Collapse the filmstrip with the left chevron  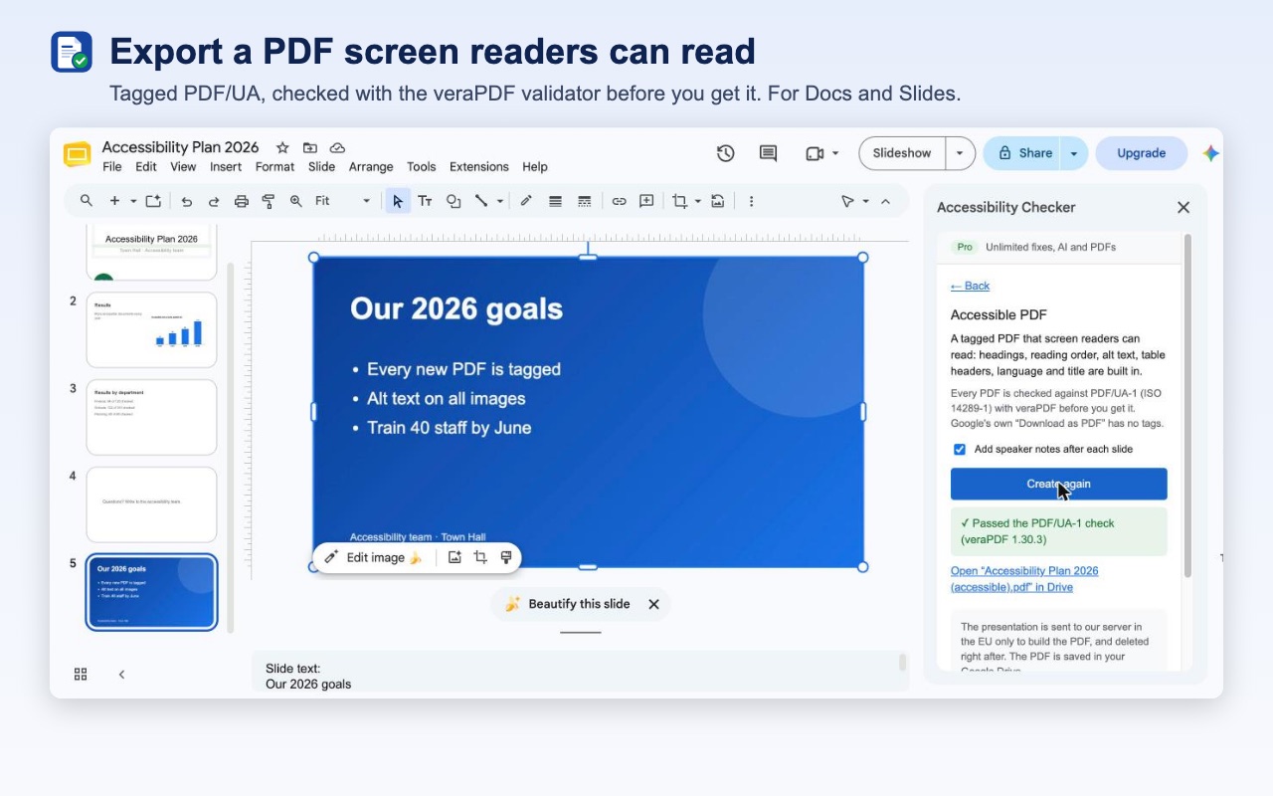click(121, 674)
